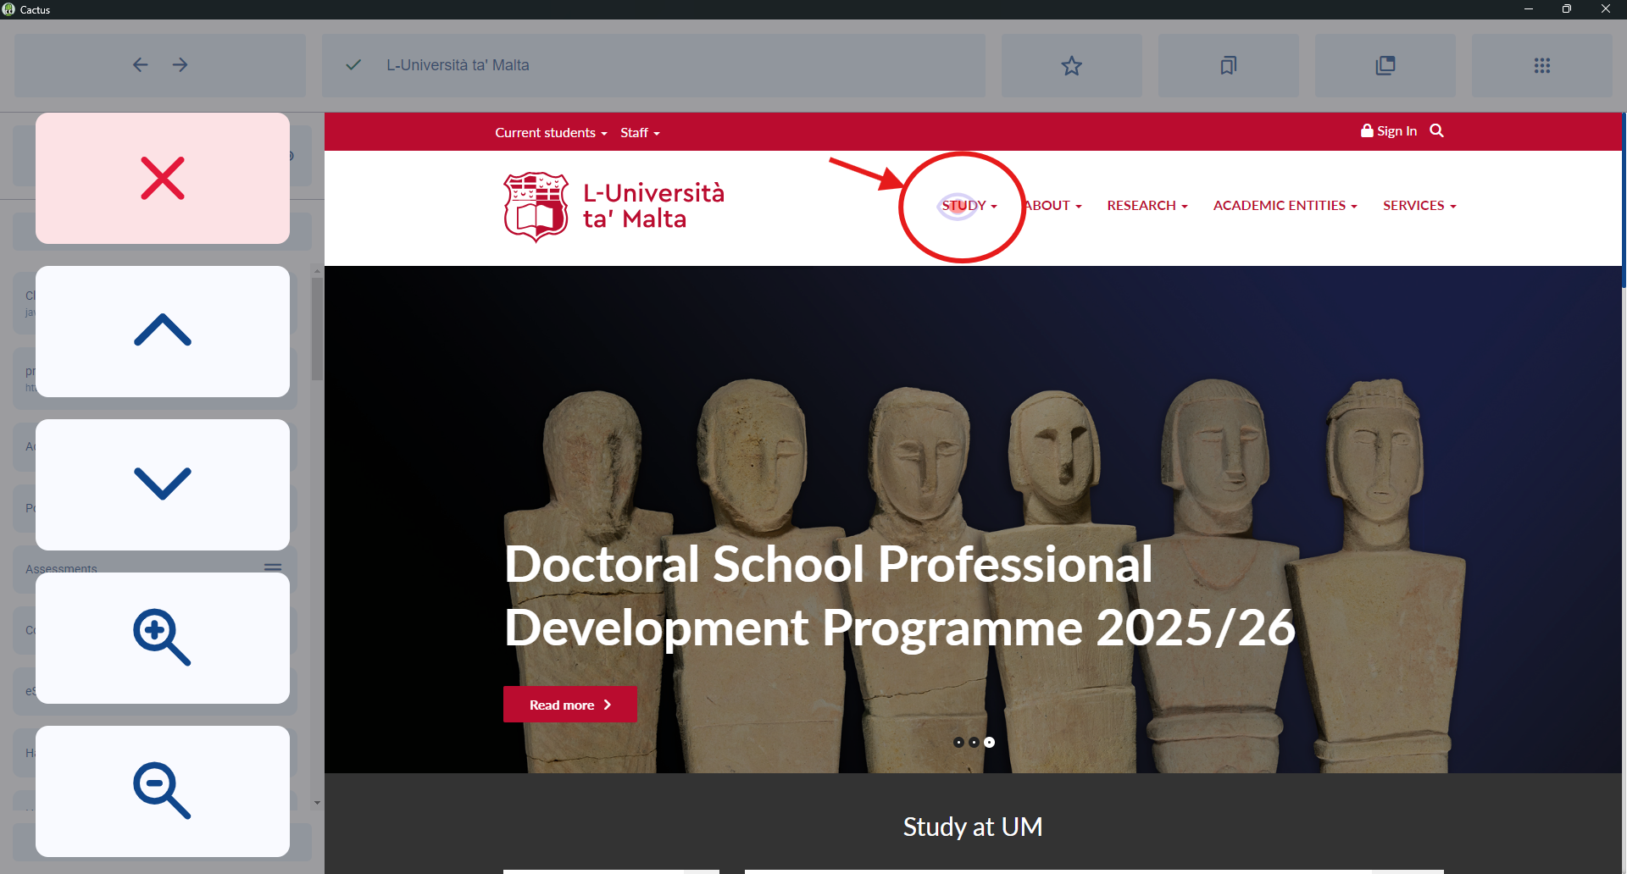Image resolution: width=1627 pixels, height=874 pixels.
Task: Click the star bookmark icon
Action: coord(1071,65)
